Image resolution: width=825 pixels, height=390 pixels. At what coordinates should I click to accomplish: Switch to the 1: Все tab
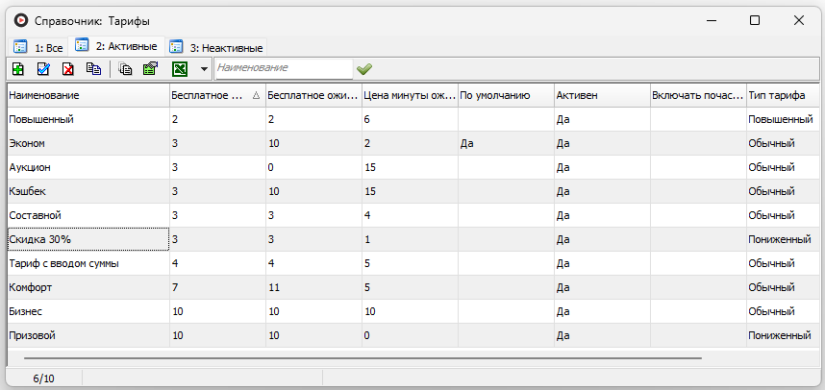pos(38,48)
